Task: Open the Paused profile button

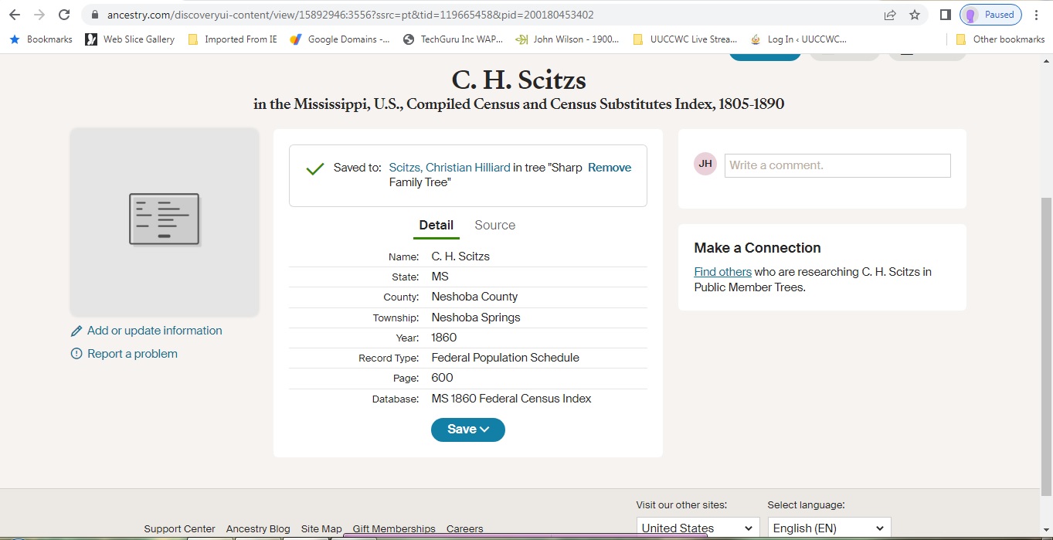Action: tap(990, 15)
